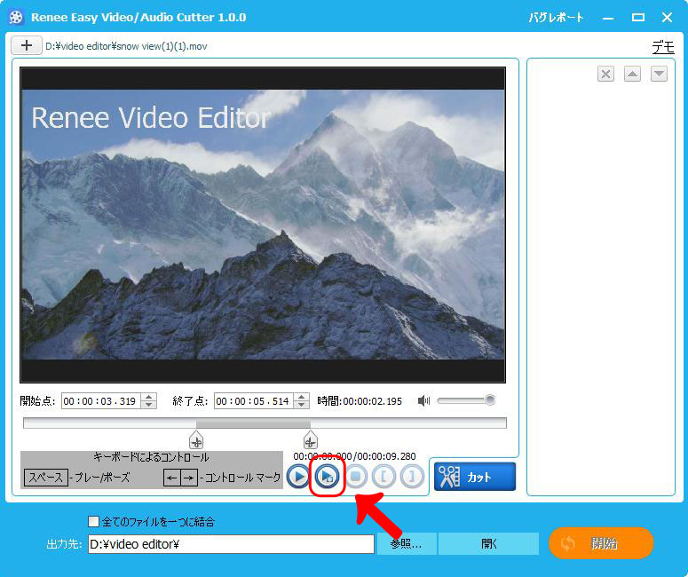
Task: Click the 開始点 time field 00:00:03.319
Action: [x=101, y=401]
